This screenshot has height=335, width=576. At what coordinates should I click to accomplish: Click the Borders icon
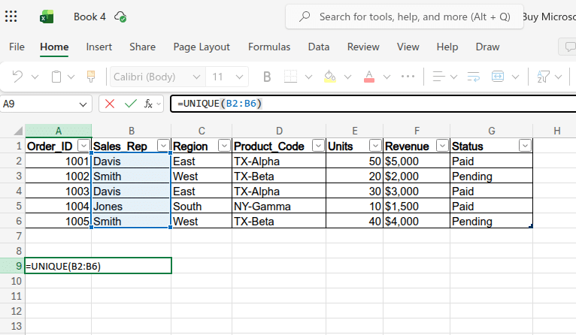(x=290, y=77)
